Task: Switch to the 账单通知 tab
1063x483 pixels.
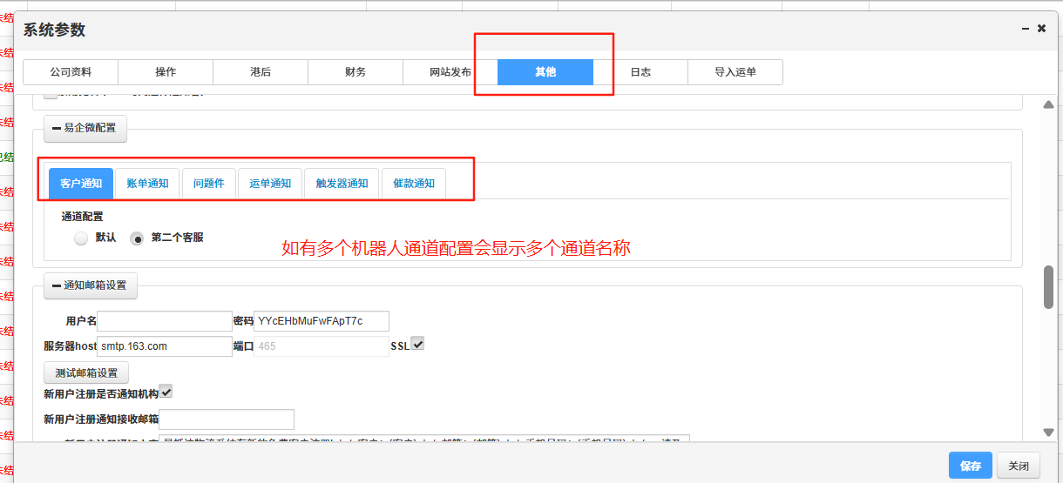Action: coord(147,184)
